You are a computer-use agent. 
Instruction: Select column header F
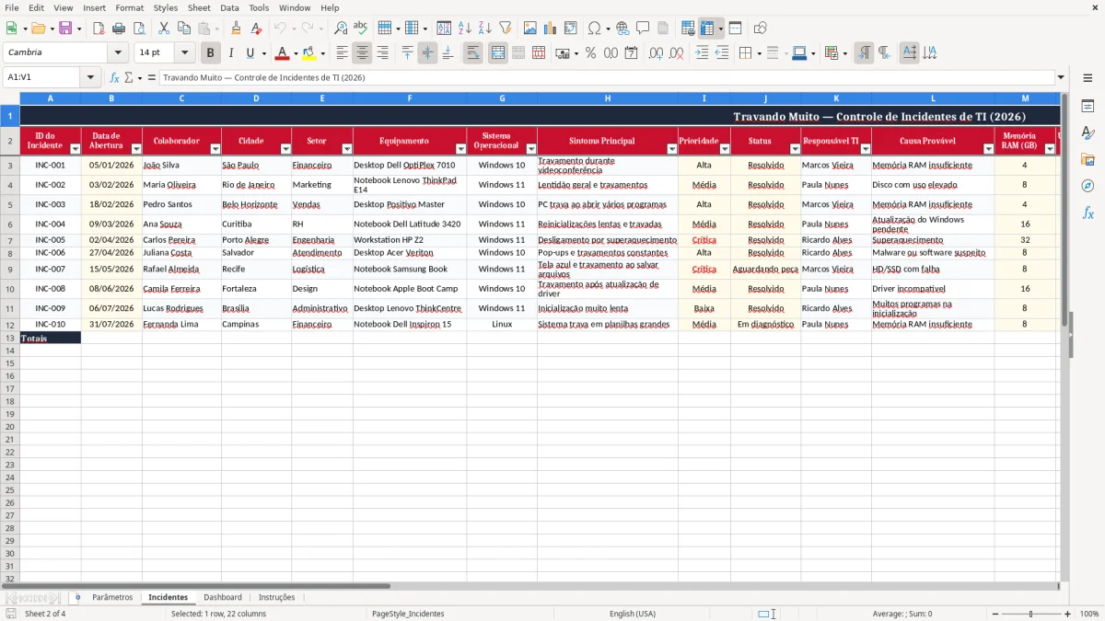(x=410, y=98)
